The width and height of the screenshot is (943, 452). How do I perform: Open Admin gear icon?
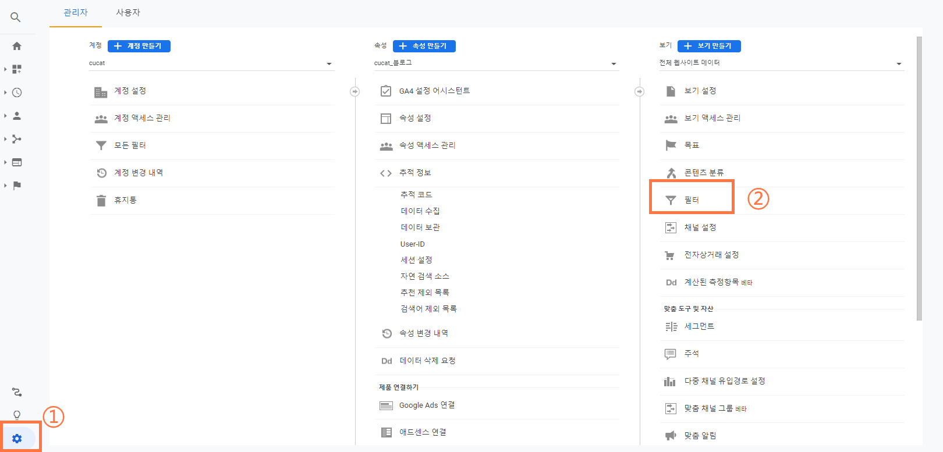(17, 439)
